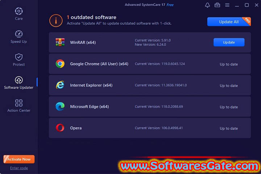
Task: Click 'Google Chrome (All User) (x64)' name
Action: (99, 64)
